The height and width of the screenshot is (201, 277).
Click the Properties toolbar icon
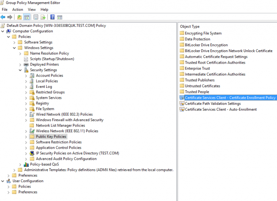(36, 17)
